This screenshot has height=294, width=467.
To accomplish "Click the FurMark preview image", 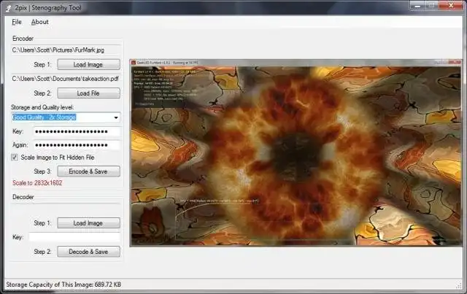I will point(296,152).
